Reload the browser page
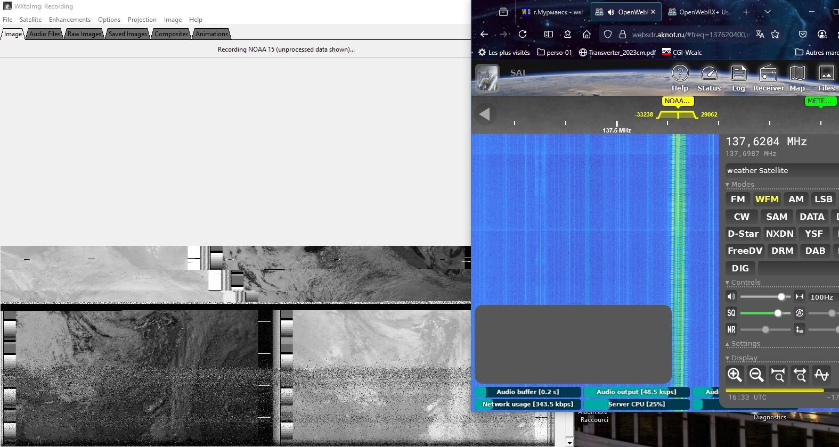The height and width of the screenshot is (447, 839). pos(523,34)
